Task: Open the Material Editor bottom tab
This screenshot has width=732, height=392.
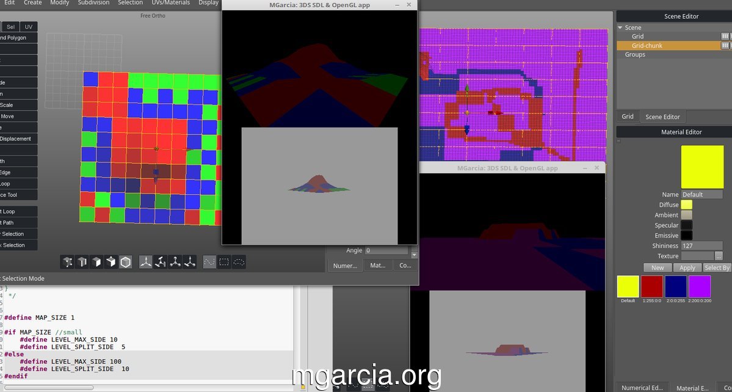Action: (x=693, y=388)
